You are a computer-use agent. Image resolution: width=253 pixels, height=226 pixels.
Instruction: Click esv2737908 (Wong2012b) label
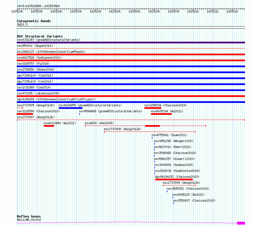click(123, 129)
